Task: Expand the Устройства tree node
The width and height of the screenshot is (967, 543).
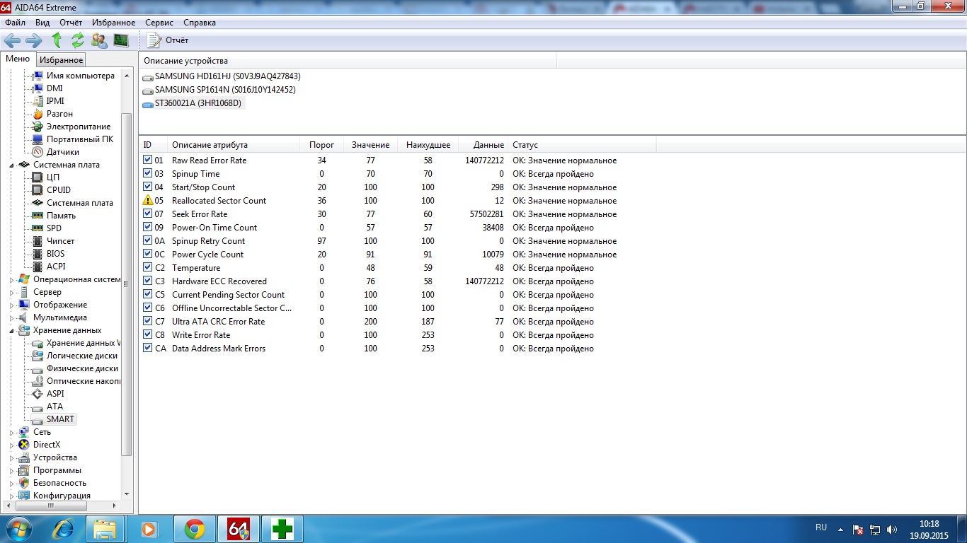Action: click(11, 458)
